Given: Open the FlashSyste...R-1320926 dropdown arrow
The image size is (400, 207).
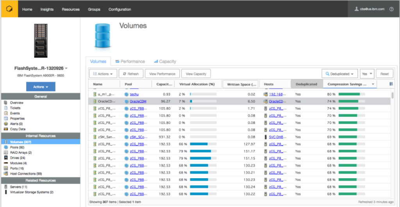Looking at the screenshot, I should point(66,68).
